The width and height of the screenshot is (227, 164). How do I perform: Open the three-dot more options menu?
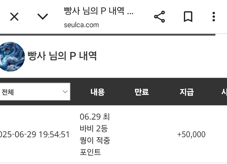pyautogui.click(x=214, y=17)
